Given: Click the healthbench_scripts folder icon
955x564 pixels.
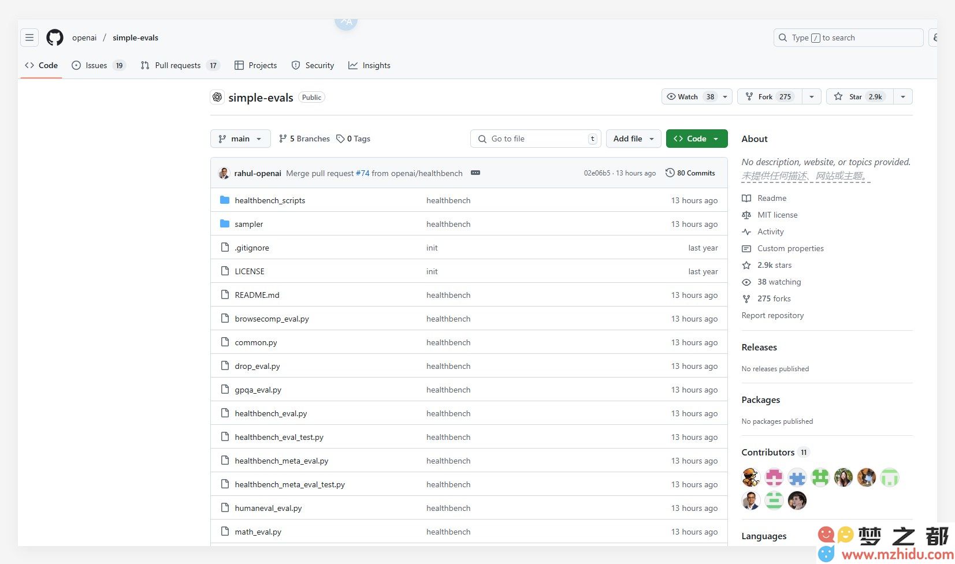Looking at the screenshot, I should (225, 200).
